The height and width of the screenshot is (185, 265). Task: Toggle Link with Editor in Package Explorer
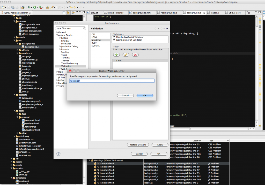(68, 13)
